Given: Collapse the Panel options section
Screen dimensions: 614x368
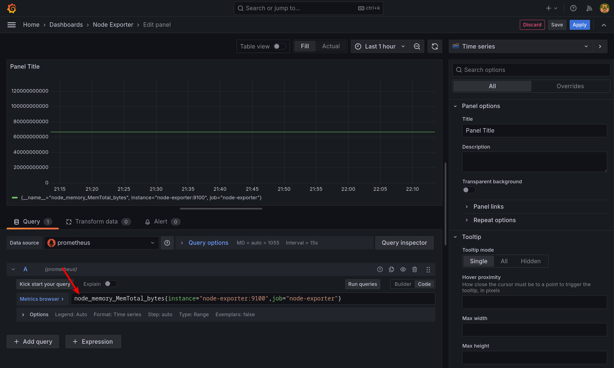Looking at the screenshot, I should (x=481, y=106).
